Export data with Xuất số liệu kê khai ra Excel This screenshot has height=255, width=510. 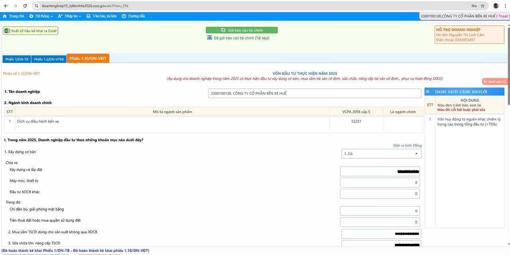click(x=31, y=31)
